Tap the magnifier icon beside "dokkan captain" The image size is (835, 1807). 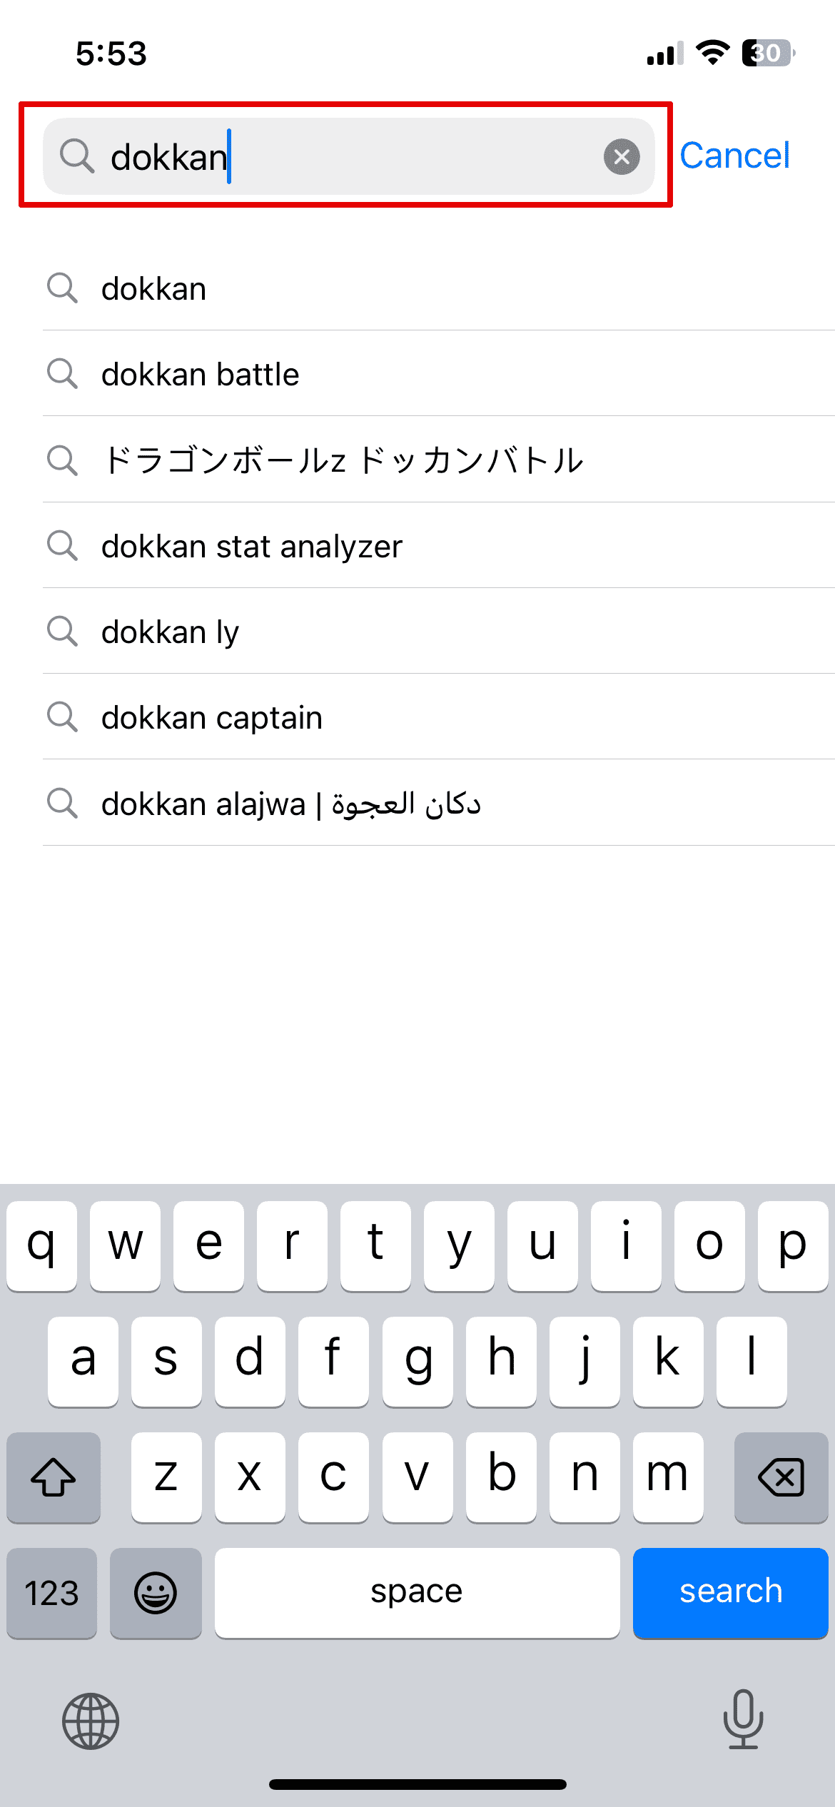(x=62, y=717)
